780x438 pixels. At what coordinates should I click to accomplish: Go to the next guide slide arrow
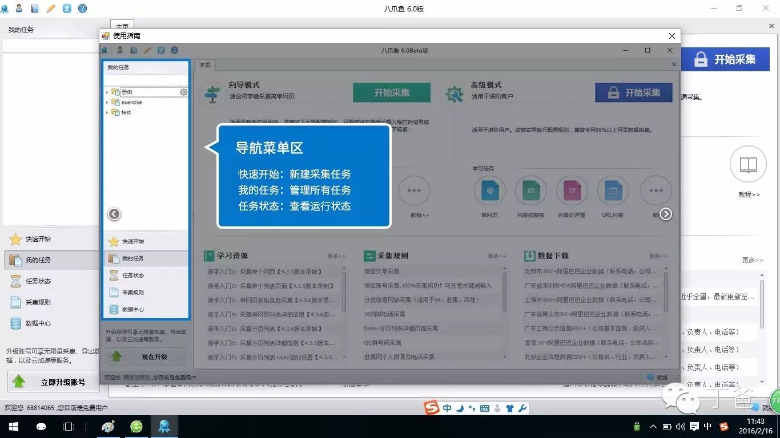(x=666, y=214)
